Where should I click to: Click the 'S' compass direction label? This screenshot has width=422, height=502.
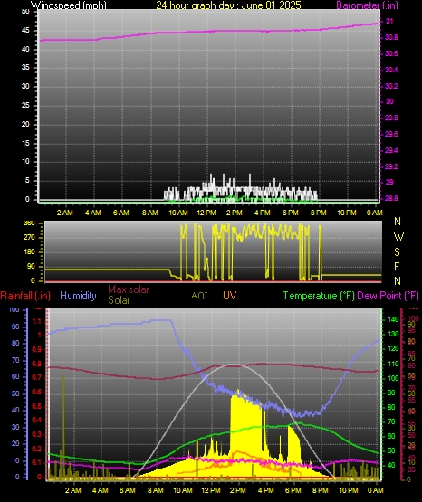[397, 252]
